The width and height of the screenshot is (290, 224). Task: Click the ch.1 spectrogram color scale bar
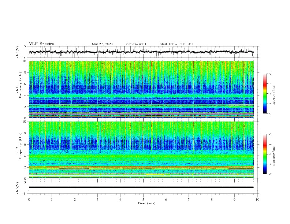pyautogui.click(x=265, y=94)
